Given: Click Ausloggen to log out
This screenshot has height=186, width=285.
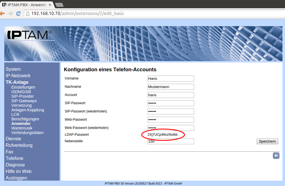Looking at the screenshot, I should pos(16,178).
